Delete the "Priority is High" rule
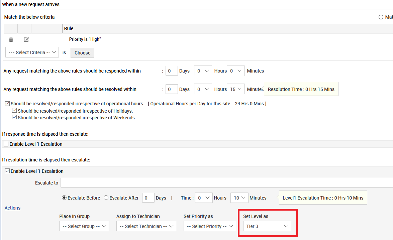393x240 pixels. coord(11,39)
